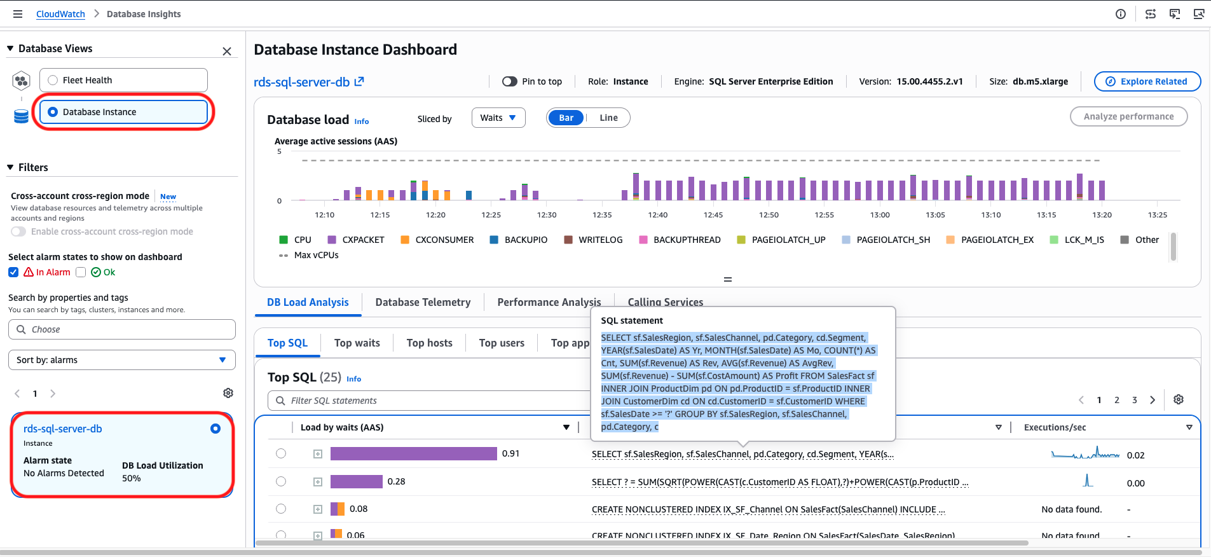
Task: Open rds-sql-server-db external link icon
Action: click(x=359, y=81)
